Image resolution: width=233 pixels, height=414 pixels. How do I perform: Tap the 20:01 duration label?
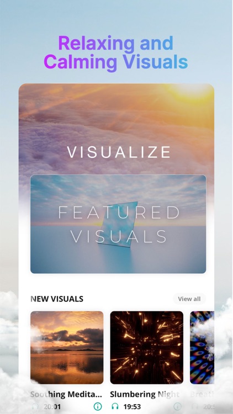(52, 407)
